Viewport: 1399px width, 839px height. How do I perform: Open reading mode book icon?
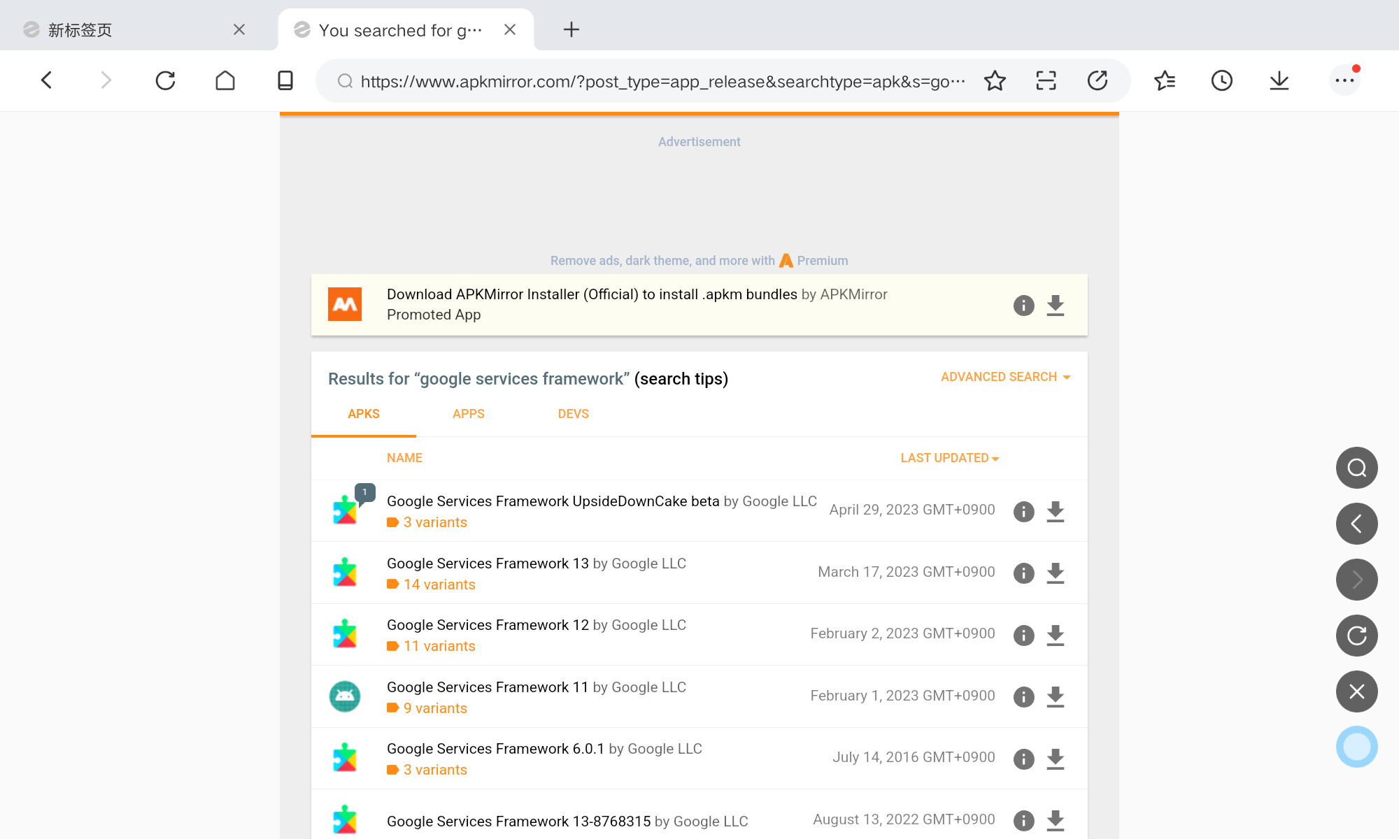coord(285,81)
